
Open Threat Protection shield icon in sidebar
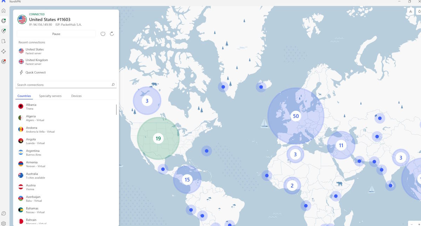4,31
